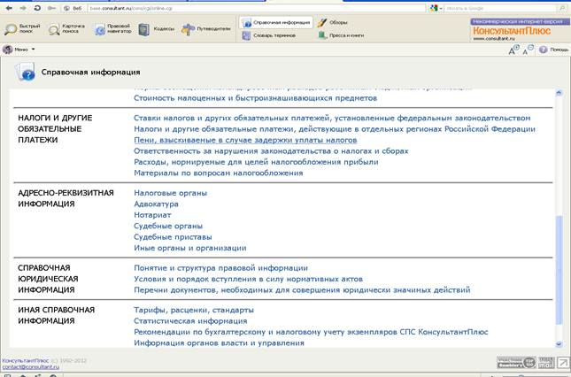
Task: Select АДРЕСНО-РЕКВИЗИТНАЯ ИНФОРМАЦИЯ heading
Action: coord(66,198)
